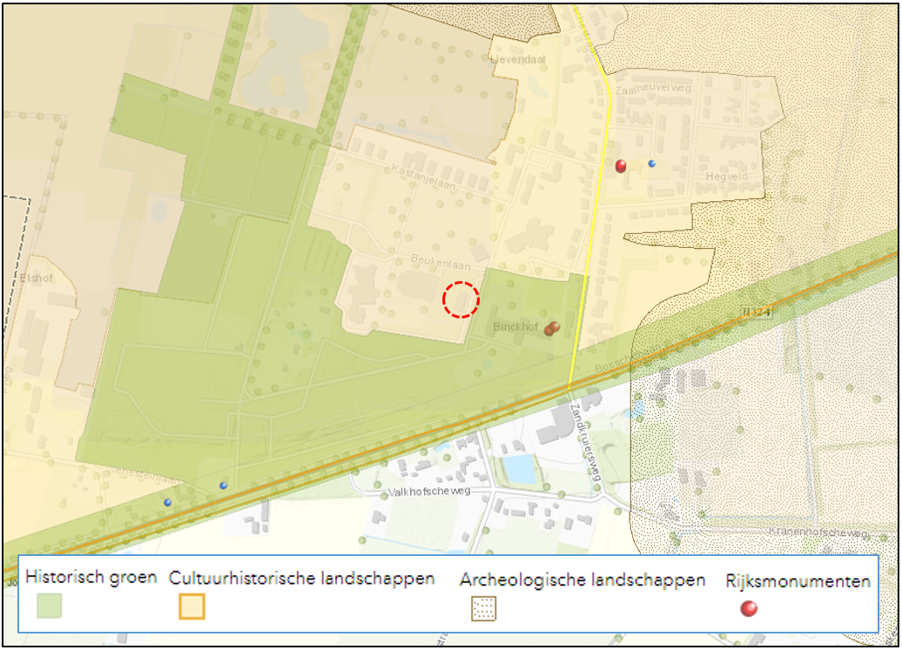Image resolution: width=902 pixels, height=650 pixels.
Task: Click the Lievendaal map label
Action: pyautogui.click(x=518, y=59)
